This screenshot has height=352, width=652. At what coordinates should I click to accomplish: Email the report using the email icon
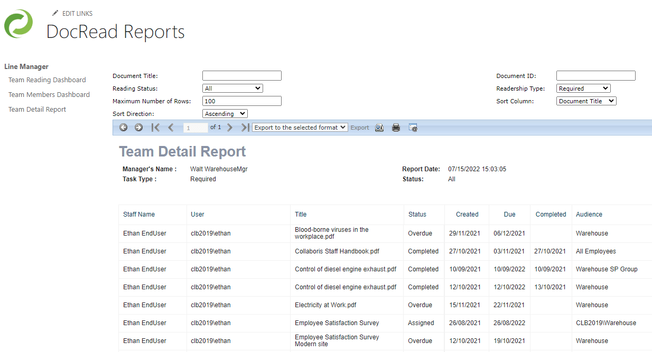click(x=413, y=127)
